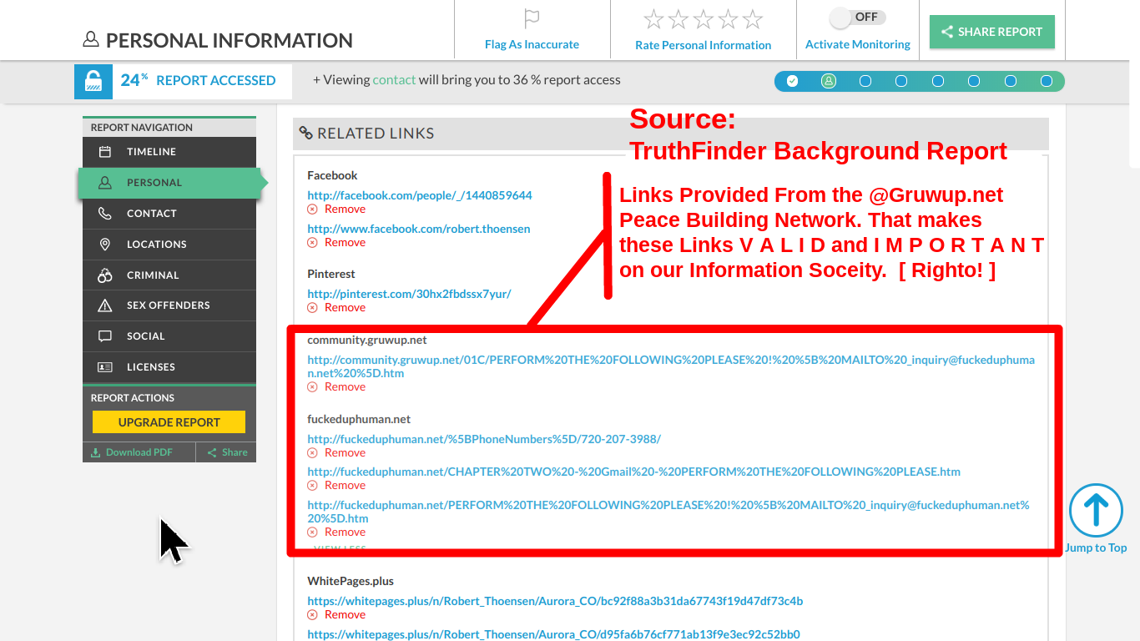The height and width of the screenshot is (641, 1140).
Task: Remove the CHAPTER TWO Gmail link
Action: (336, 486)
